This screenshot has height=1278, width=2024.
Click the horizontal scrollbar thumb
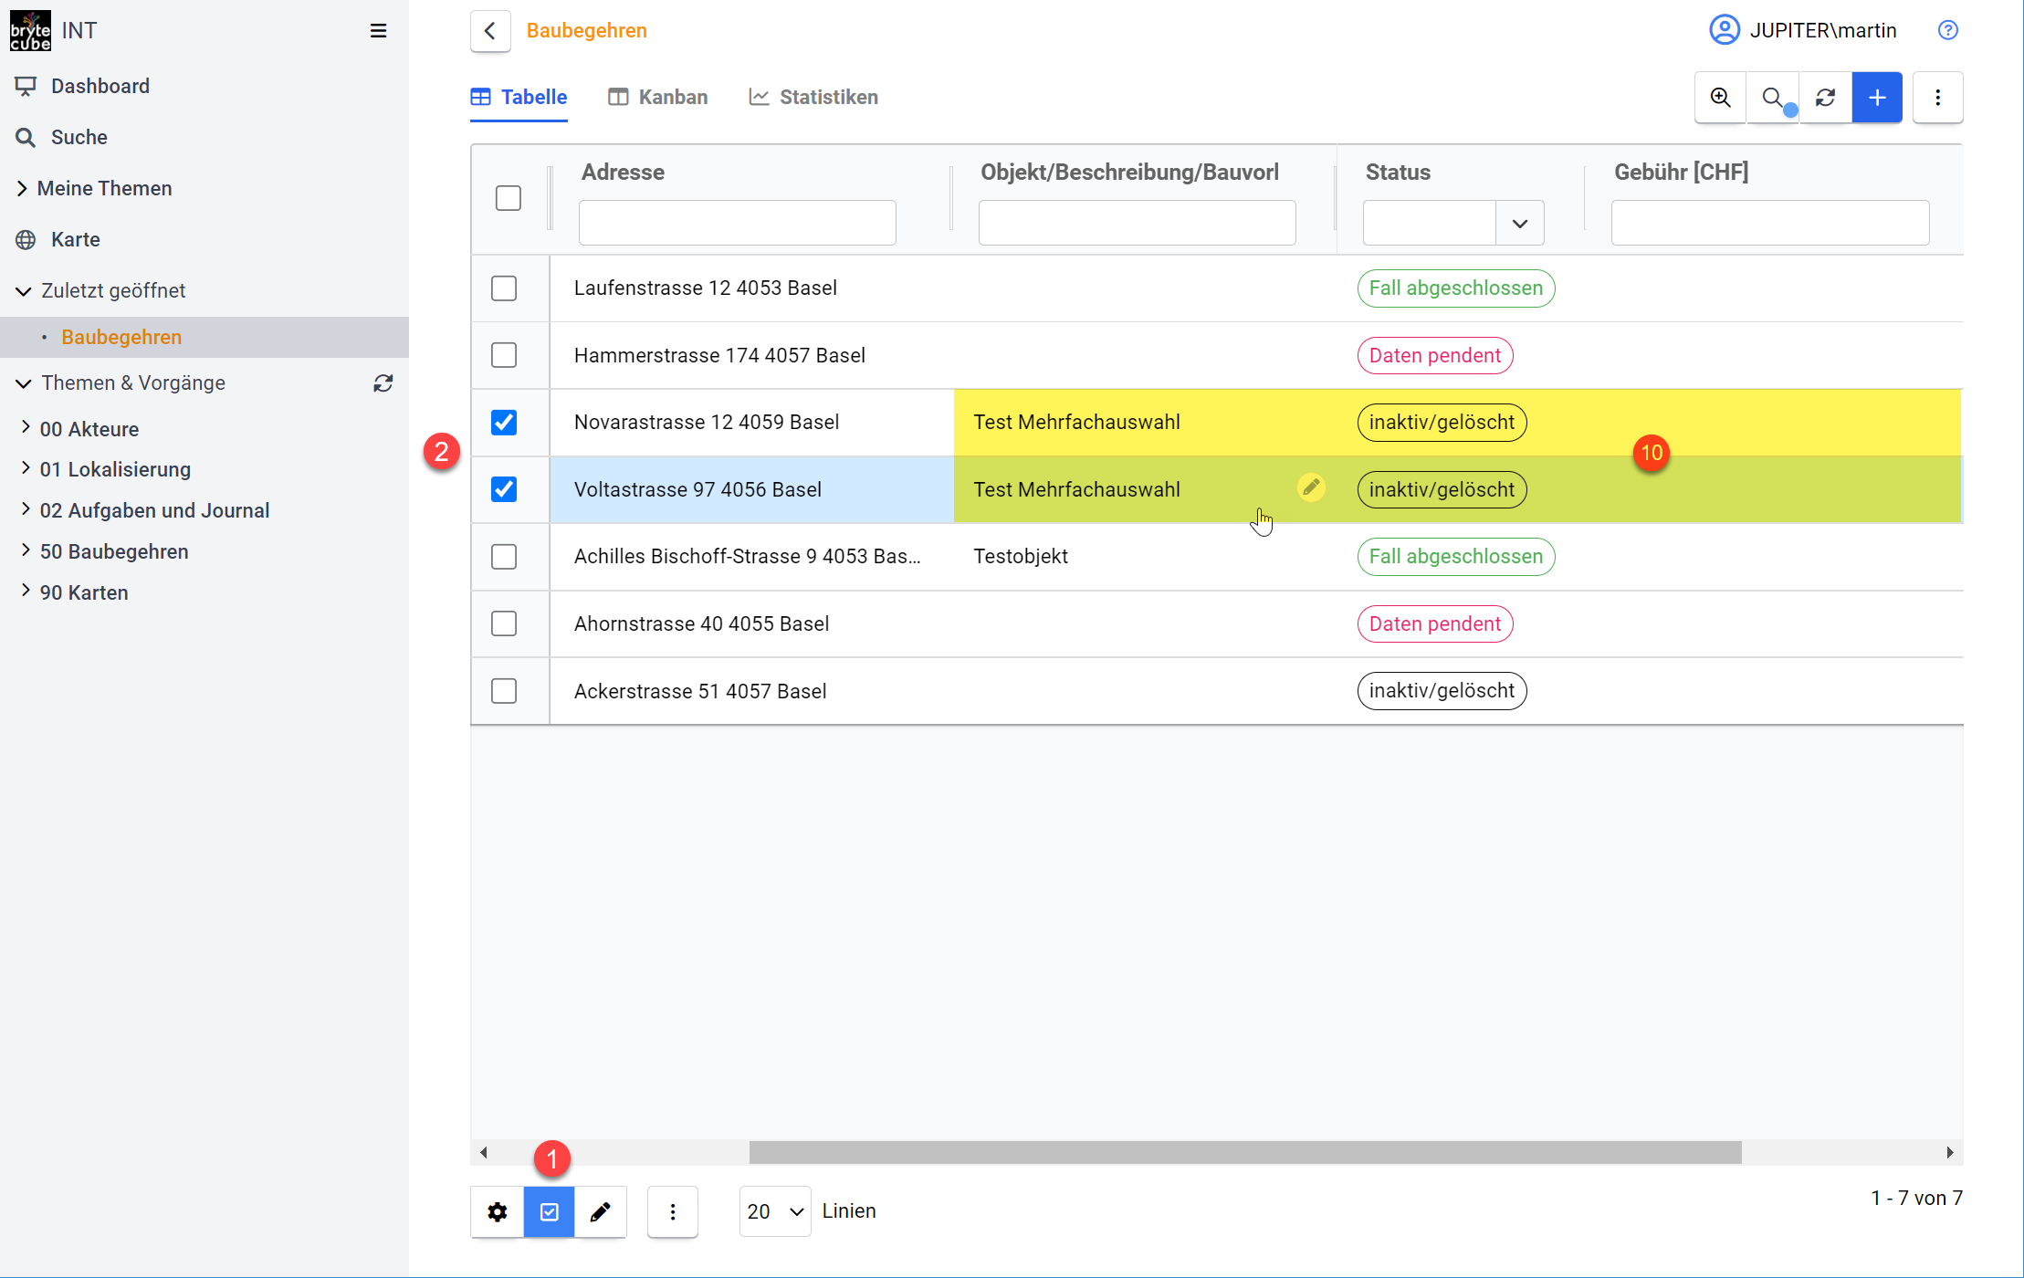1245,1152
